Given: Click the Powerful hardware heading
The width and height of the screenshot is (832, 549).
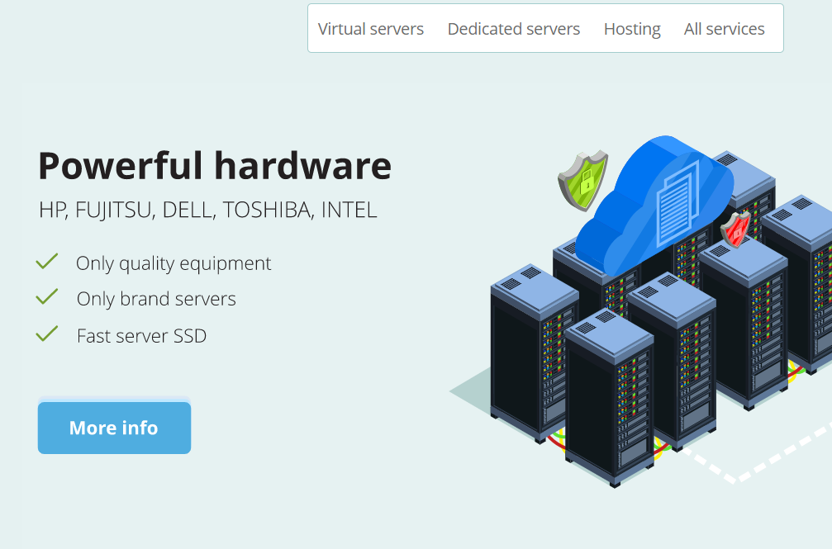Looking at the screenshot, I should (215, 165).
